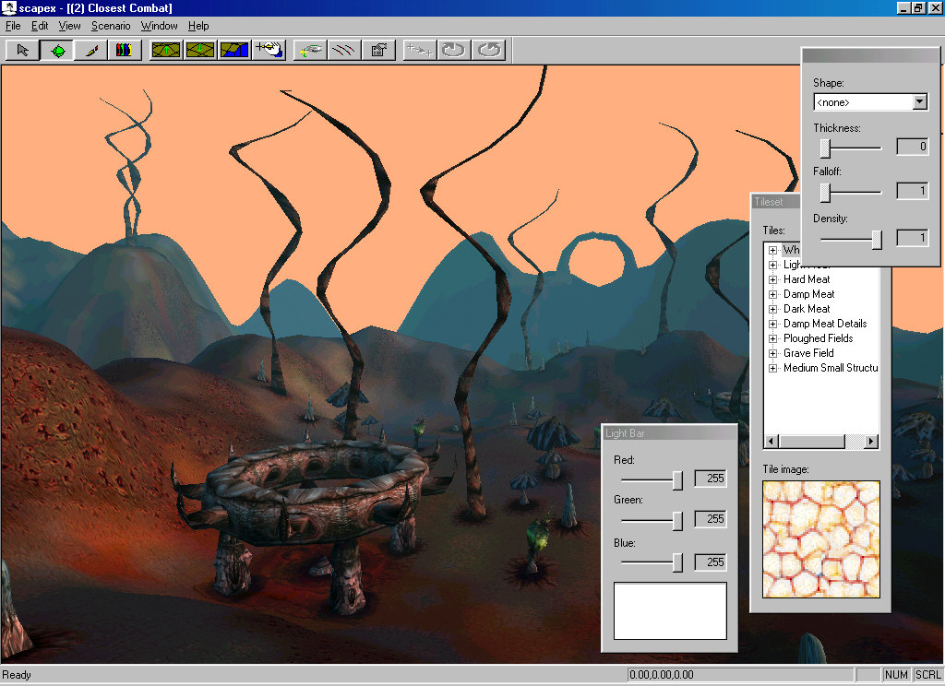Select the lower terrain down-arrow tool
This screenshot has height=686, width=945.
pos(200,50)
